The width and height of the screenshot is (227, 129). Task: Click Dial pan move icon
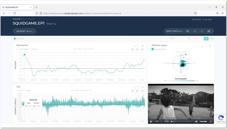point(137,91)
